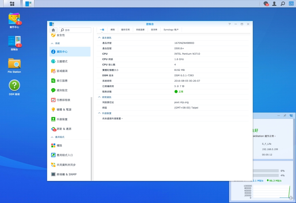Open the File Station desktop icon
The height and width of the screenshot is (203, 296).
[14, 66]
